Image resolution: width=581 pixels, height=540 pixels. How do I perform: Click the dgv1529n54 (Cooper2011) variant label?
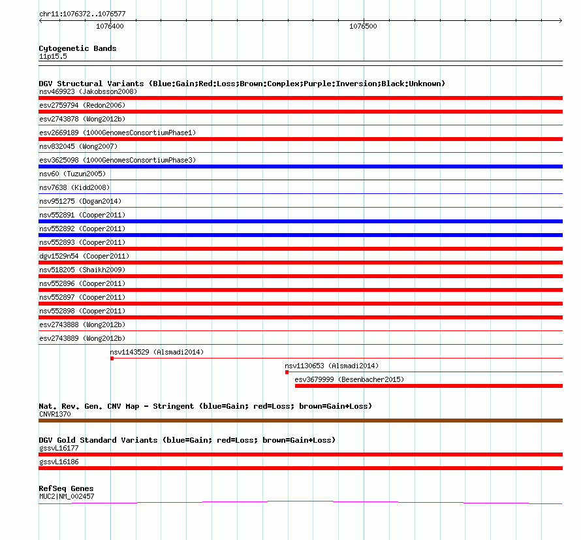pyautogui.click(x=84, y=256)
